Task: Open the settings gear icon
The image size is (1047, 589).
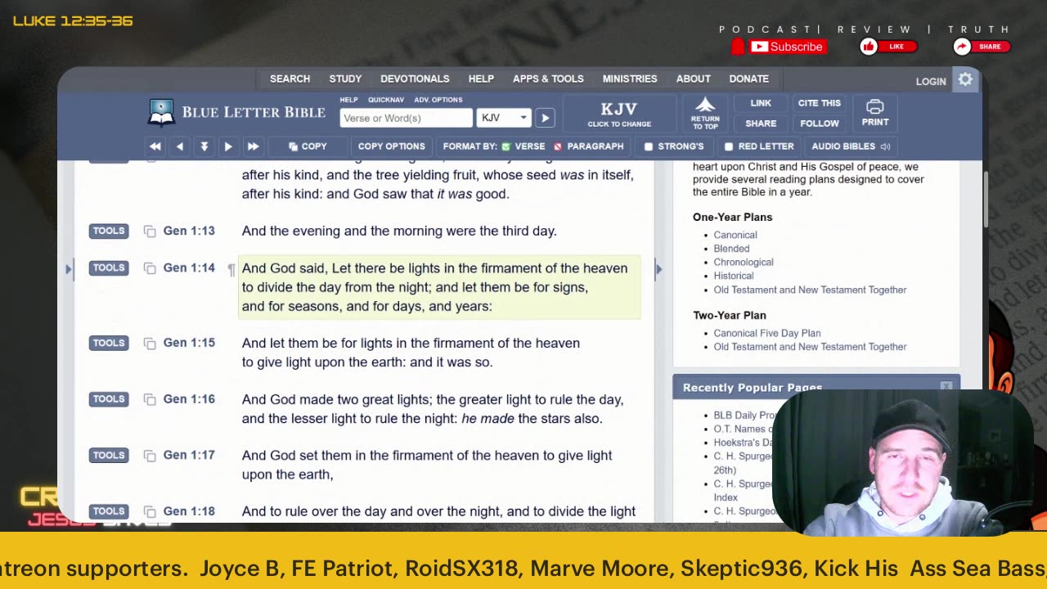Action: coord(965,79)
